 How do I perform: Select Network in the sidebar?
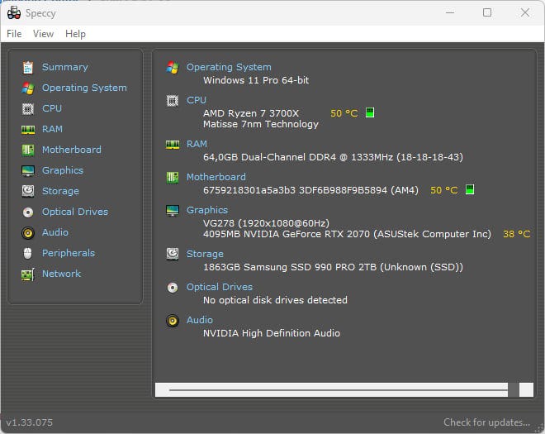pos(62,274)
